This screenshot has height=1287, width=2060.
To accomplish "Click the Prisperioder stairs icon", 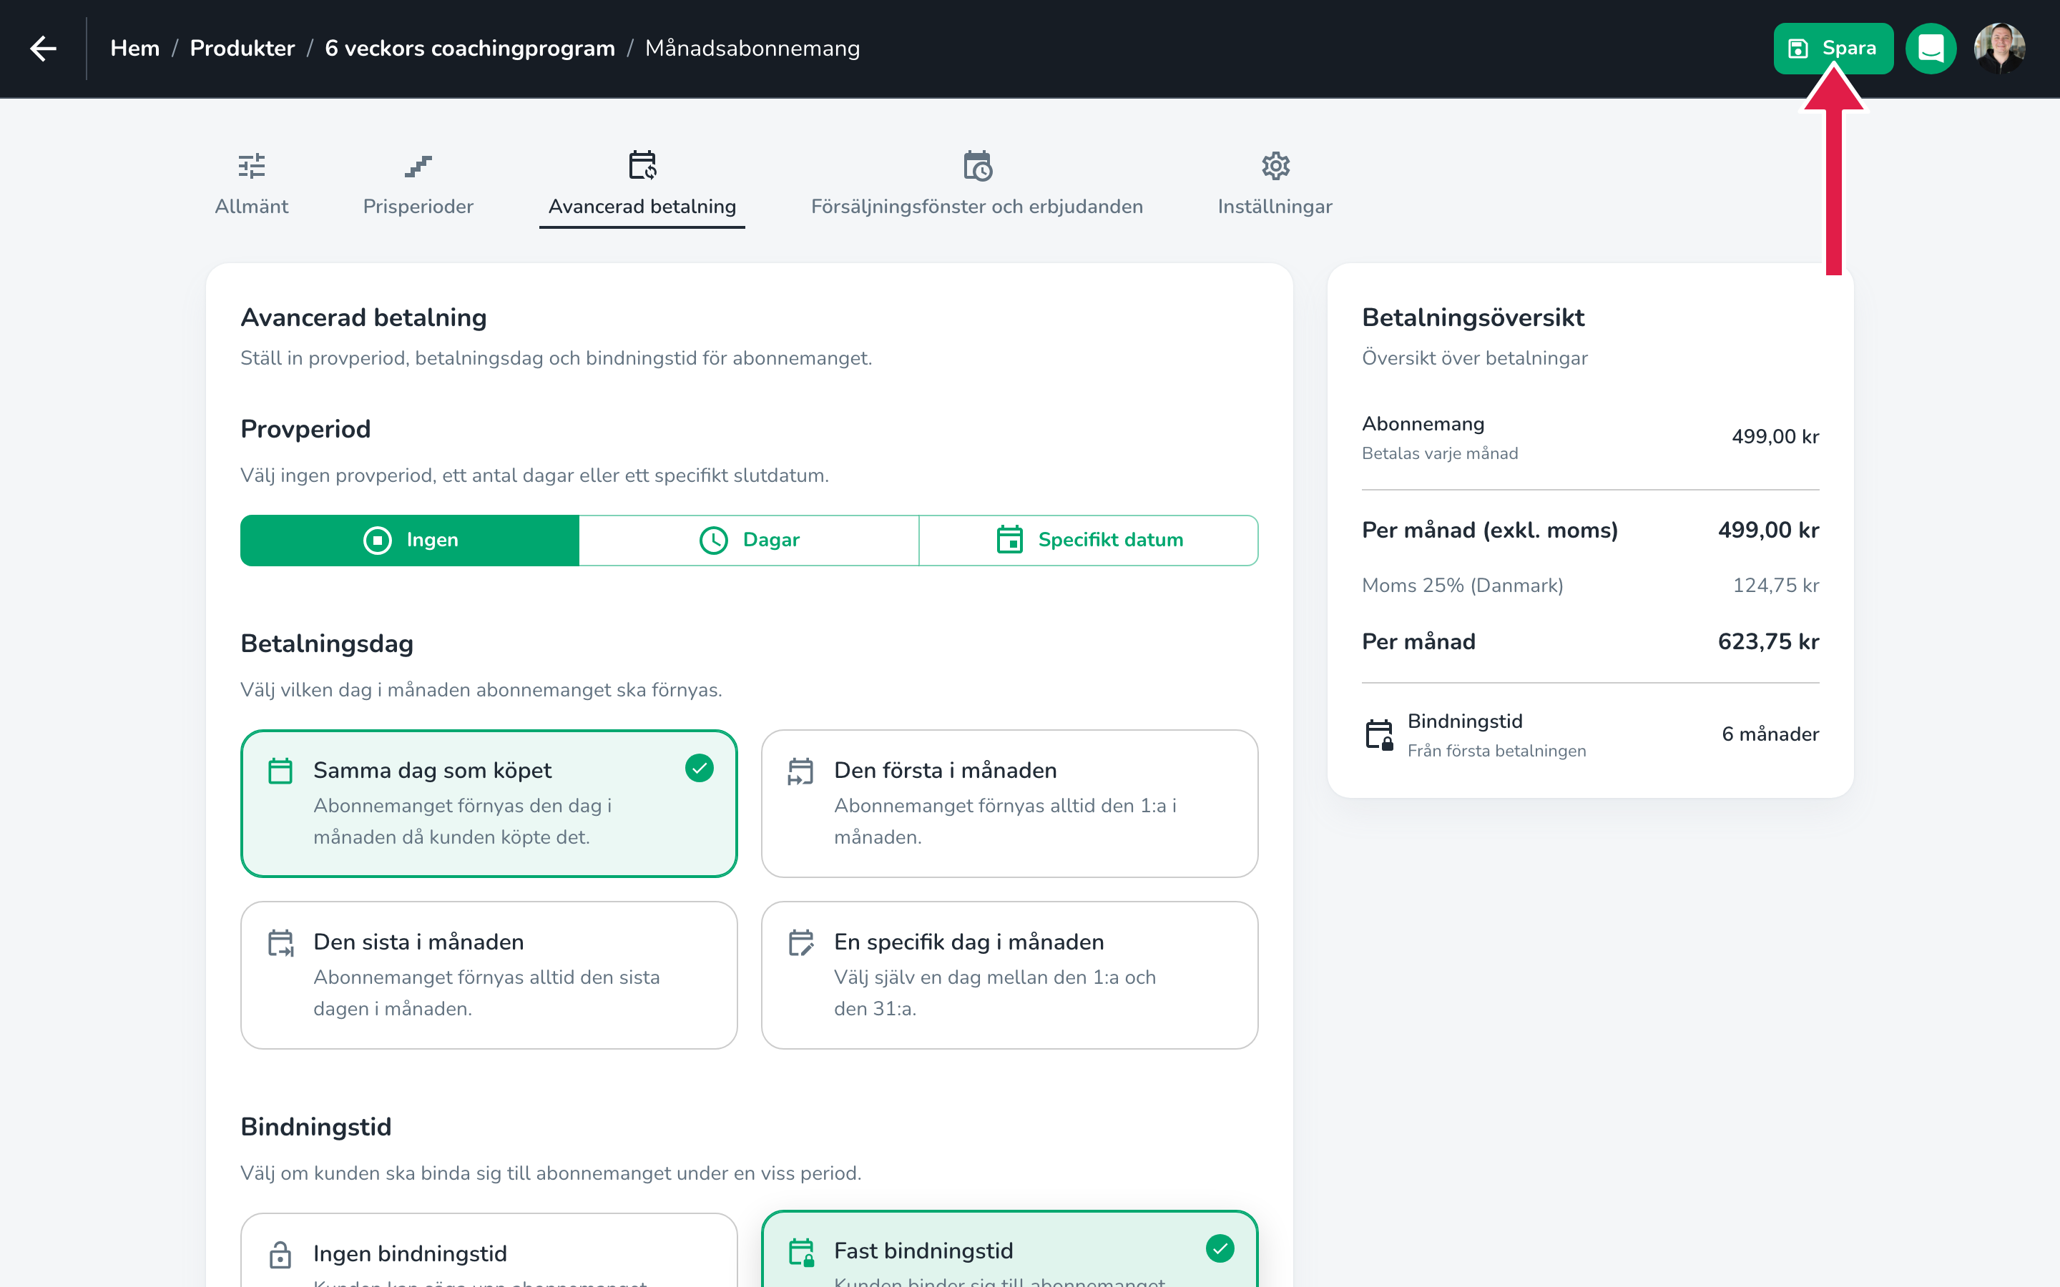I will tap(418, 165).
